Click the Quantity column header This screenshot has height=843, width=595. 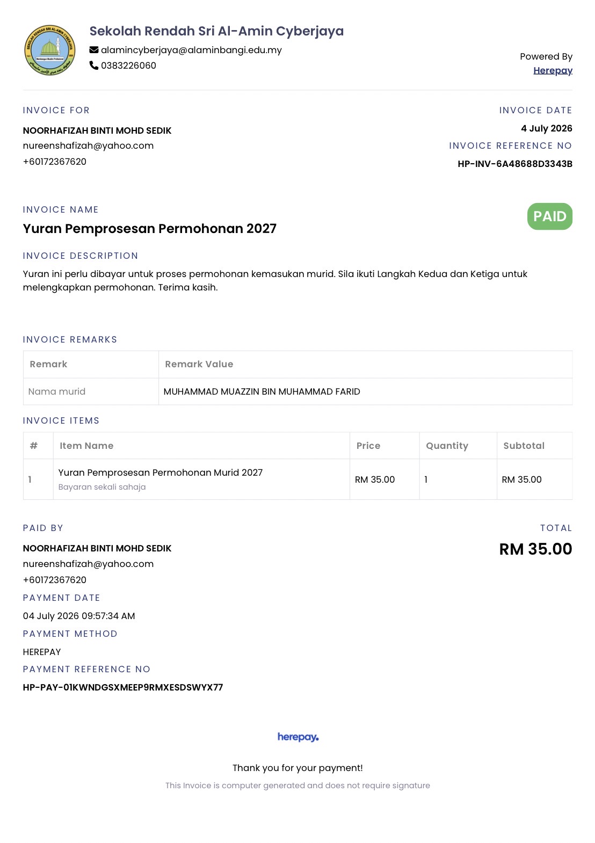[447, 446]
